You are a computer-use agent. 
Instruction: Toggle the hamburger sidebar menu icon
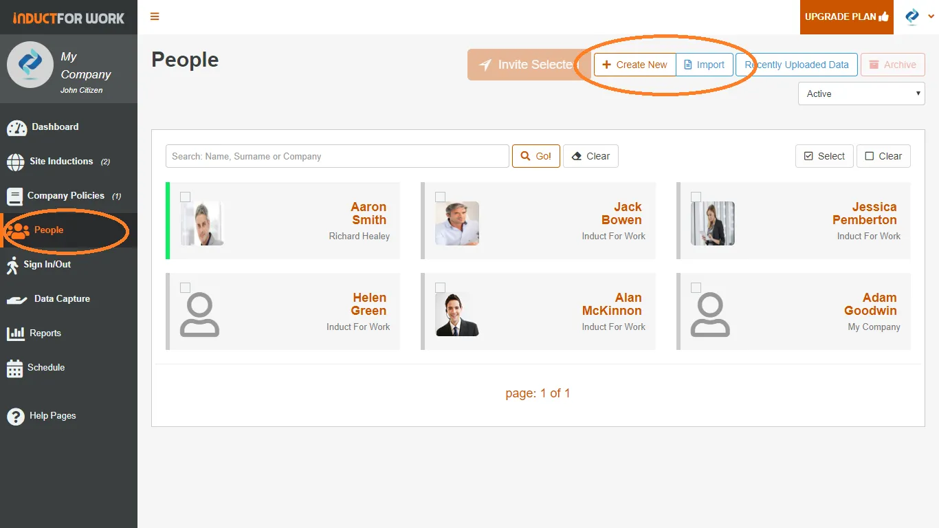(x=155, y=16)
